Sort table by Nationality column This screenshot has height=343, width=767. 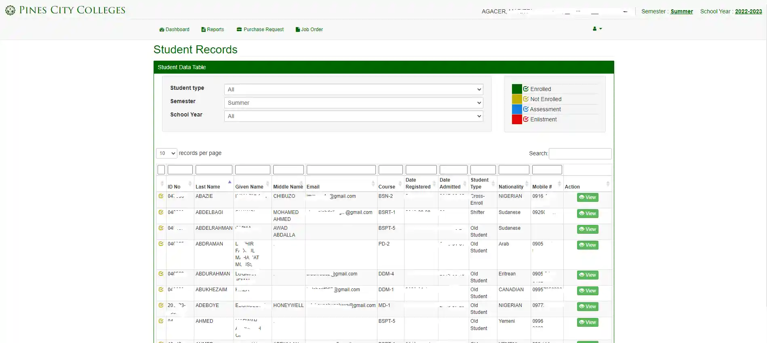[x=514, y=184]
